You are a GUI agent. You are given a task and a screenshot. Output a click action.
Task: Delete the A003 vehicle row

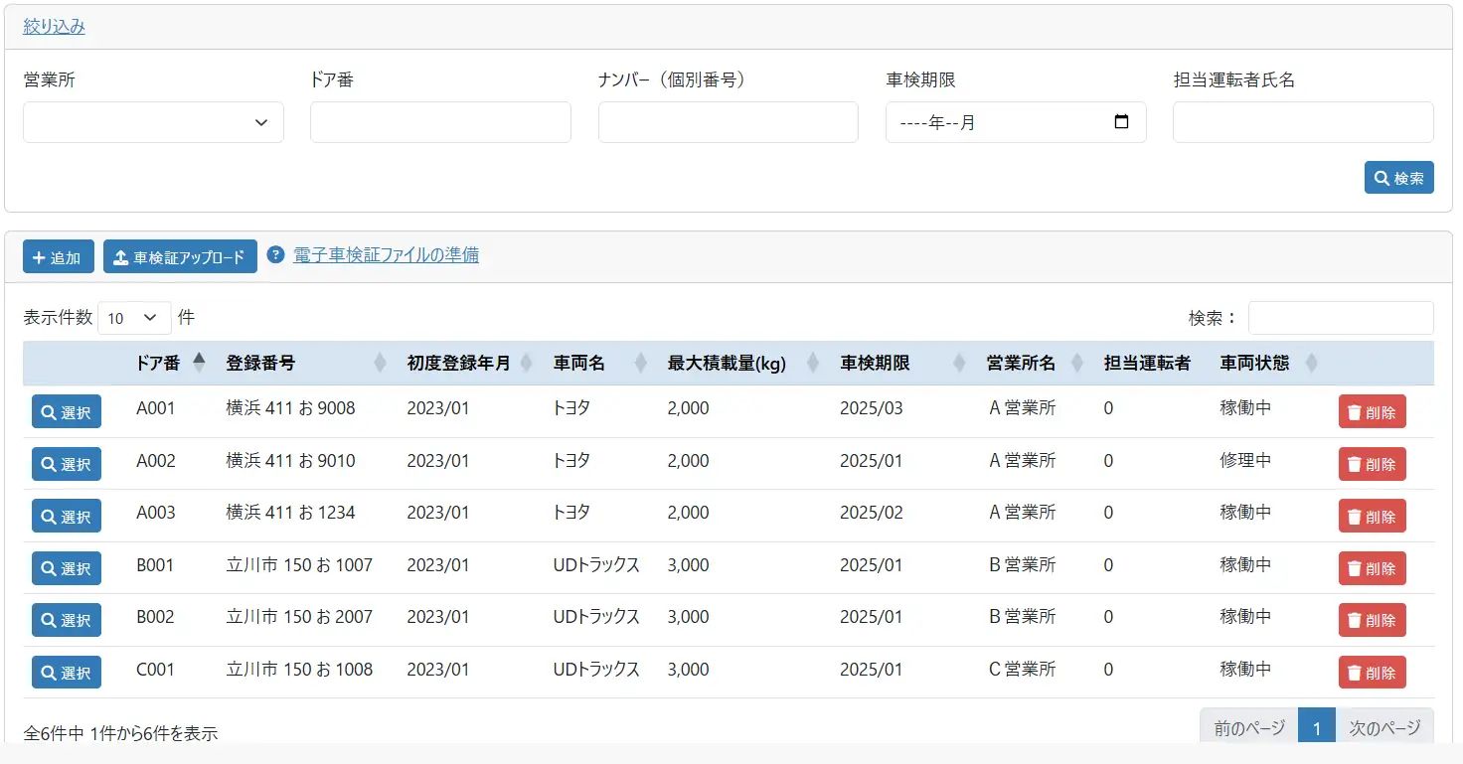point(1372,516)
